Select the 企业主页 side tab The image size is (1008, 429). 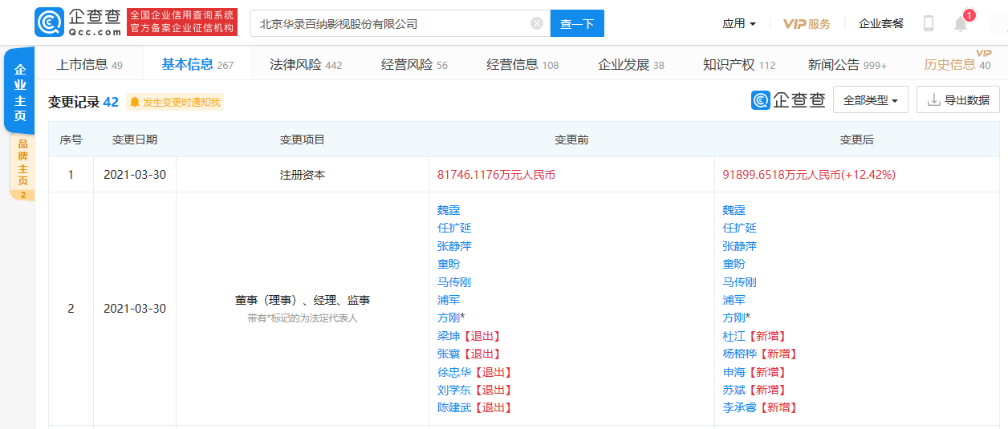20,90
